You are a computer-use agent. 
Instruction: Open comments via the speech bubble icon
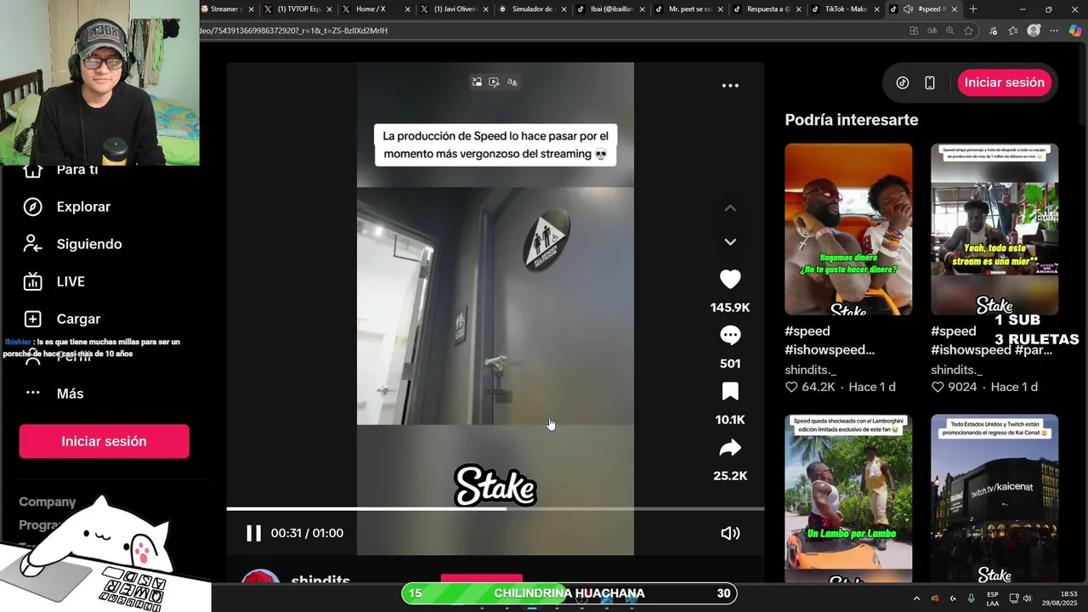pyautogui.click(x=730, y=335)
